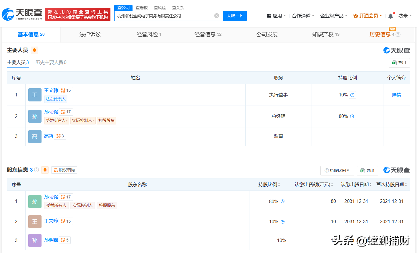Click the TianYanCha logo
The image size is (417, 253).
tap(22, 14)
